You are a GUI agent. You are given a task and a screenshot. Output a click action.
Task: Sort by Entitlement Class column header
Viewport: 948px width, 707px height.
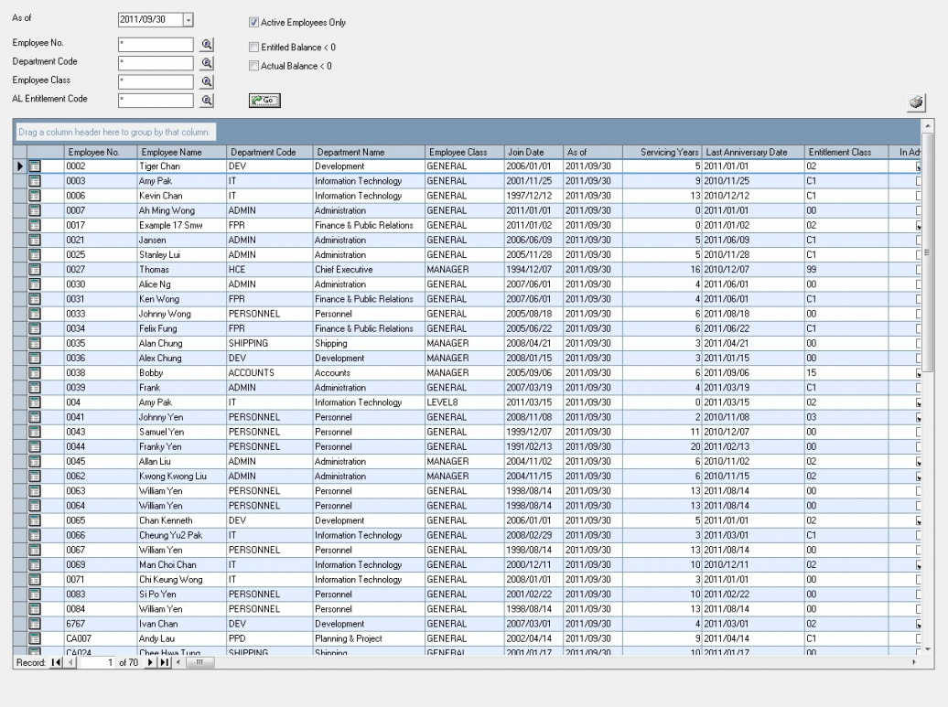point(846,152)
